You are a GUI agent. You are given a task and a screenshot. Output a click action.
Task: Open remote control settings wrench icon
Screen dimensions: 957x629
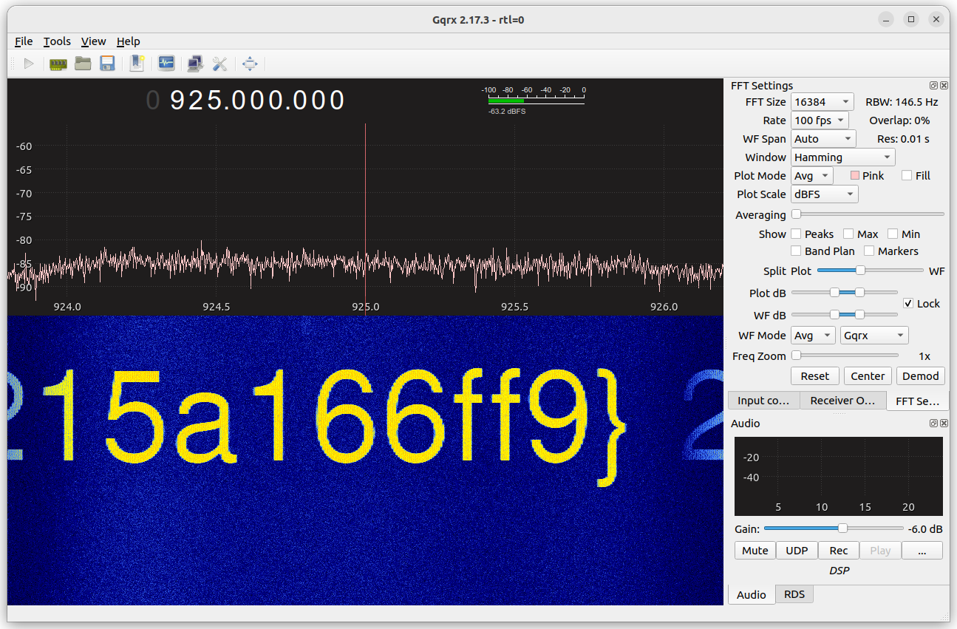(220, 64)
